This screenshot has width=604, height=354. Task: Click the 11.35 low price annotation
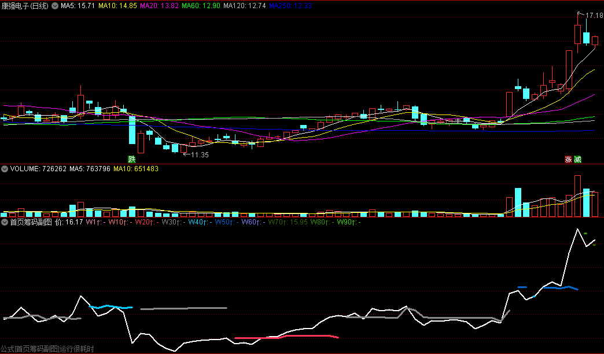200,155
